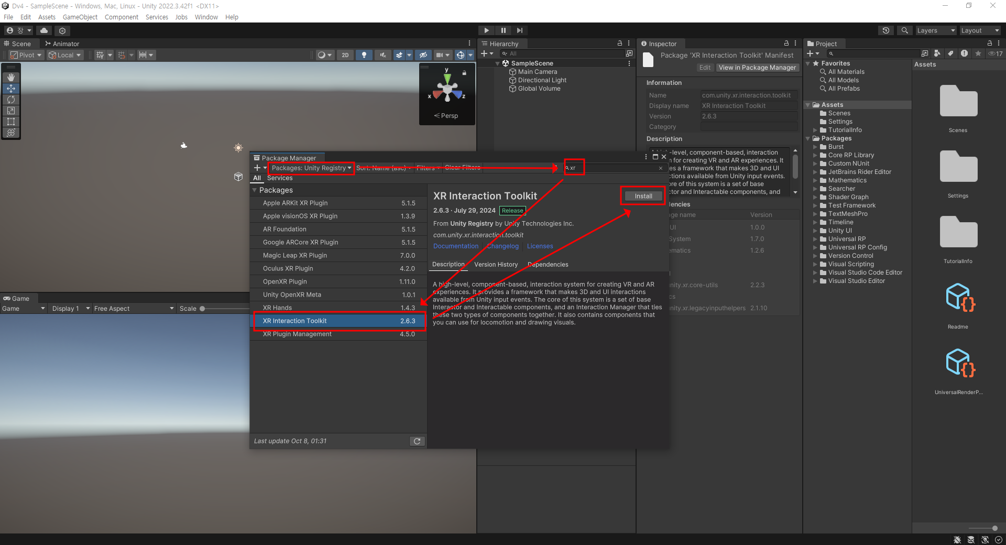1006x545 pixels.
Task: Open the Assets menu
Action: pyautogui.click(x=47, y=17)
